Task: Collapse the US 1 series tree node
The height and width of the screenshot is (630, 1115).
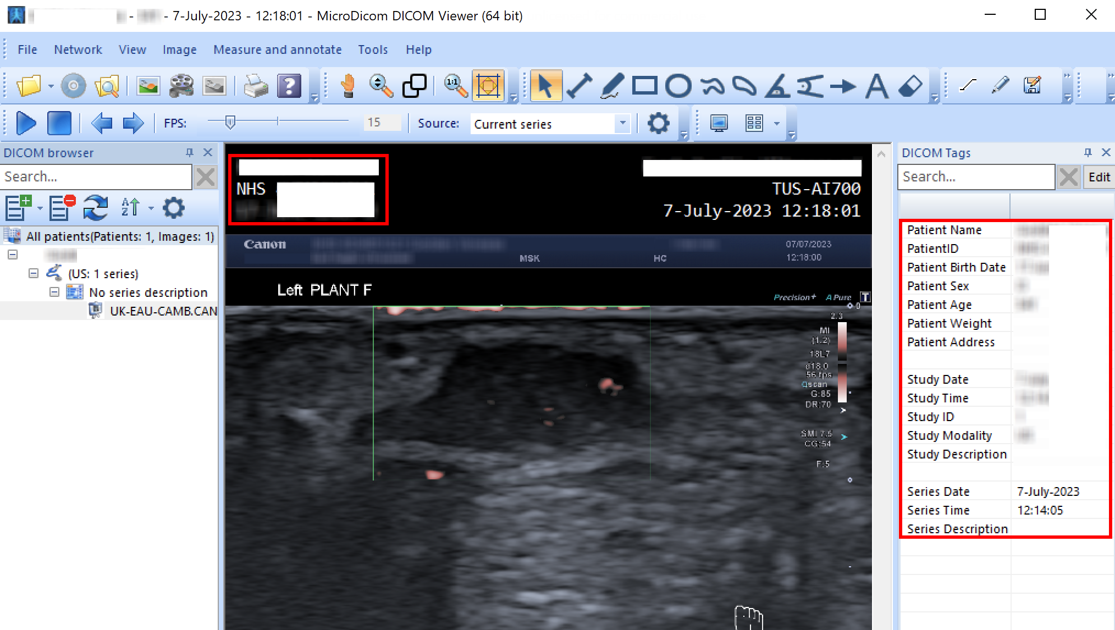Action: tap(34, 273)
